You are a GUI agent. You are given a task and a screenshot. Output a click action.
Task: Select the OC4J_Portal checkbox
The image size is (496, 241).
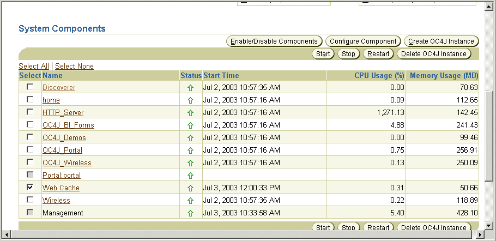coord(30,149)
